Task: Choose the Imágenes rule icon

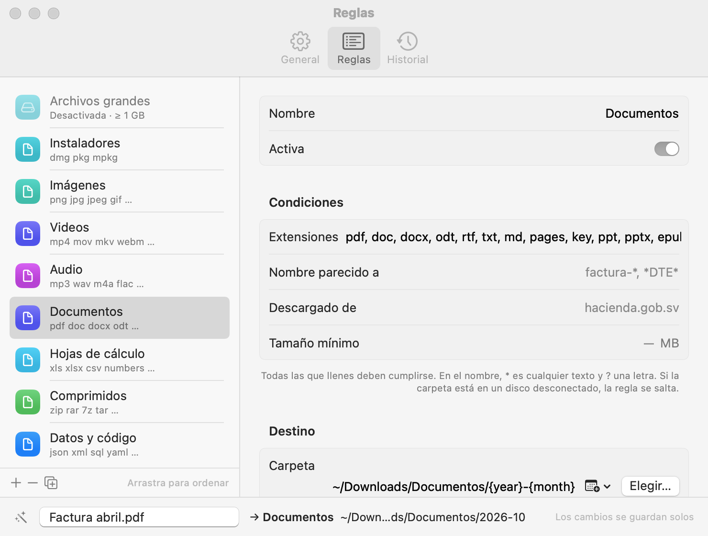Action: coord(28,191)
